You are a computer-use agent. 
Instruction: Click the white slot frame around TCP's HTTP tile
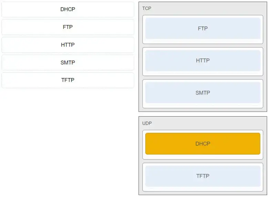coord(203,74)
